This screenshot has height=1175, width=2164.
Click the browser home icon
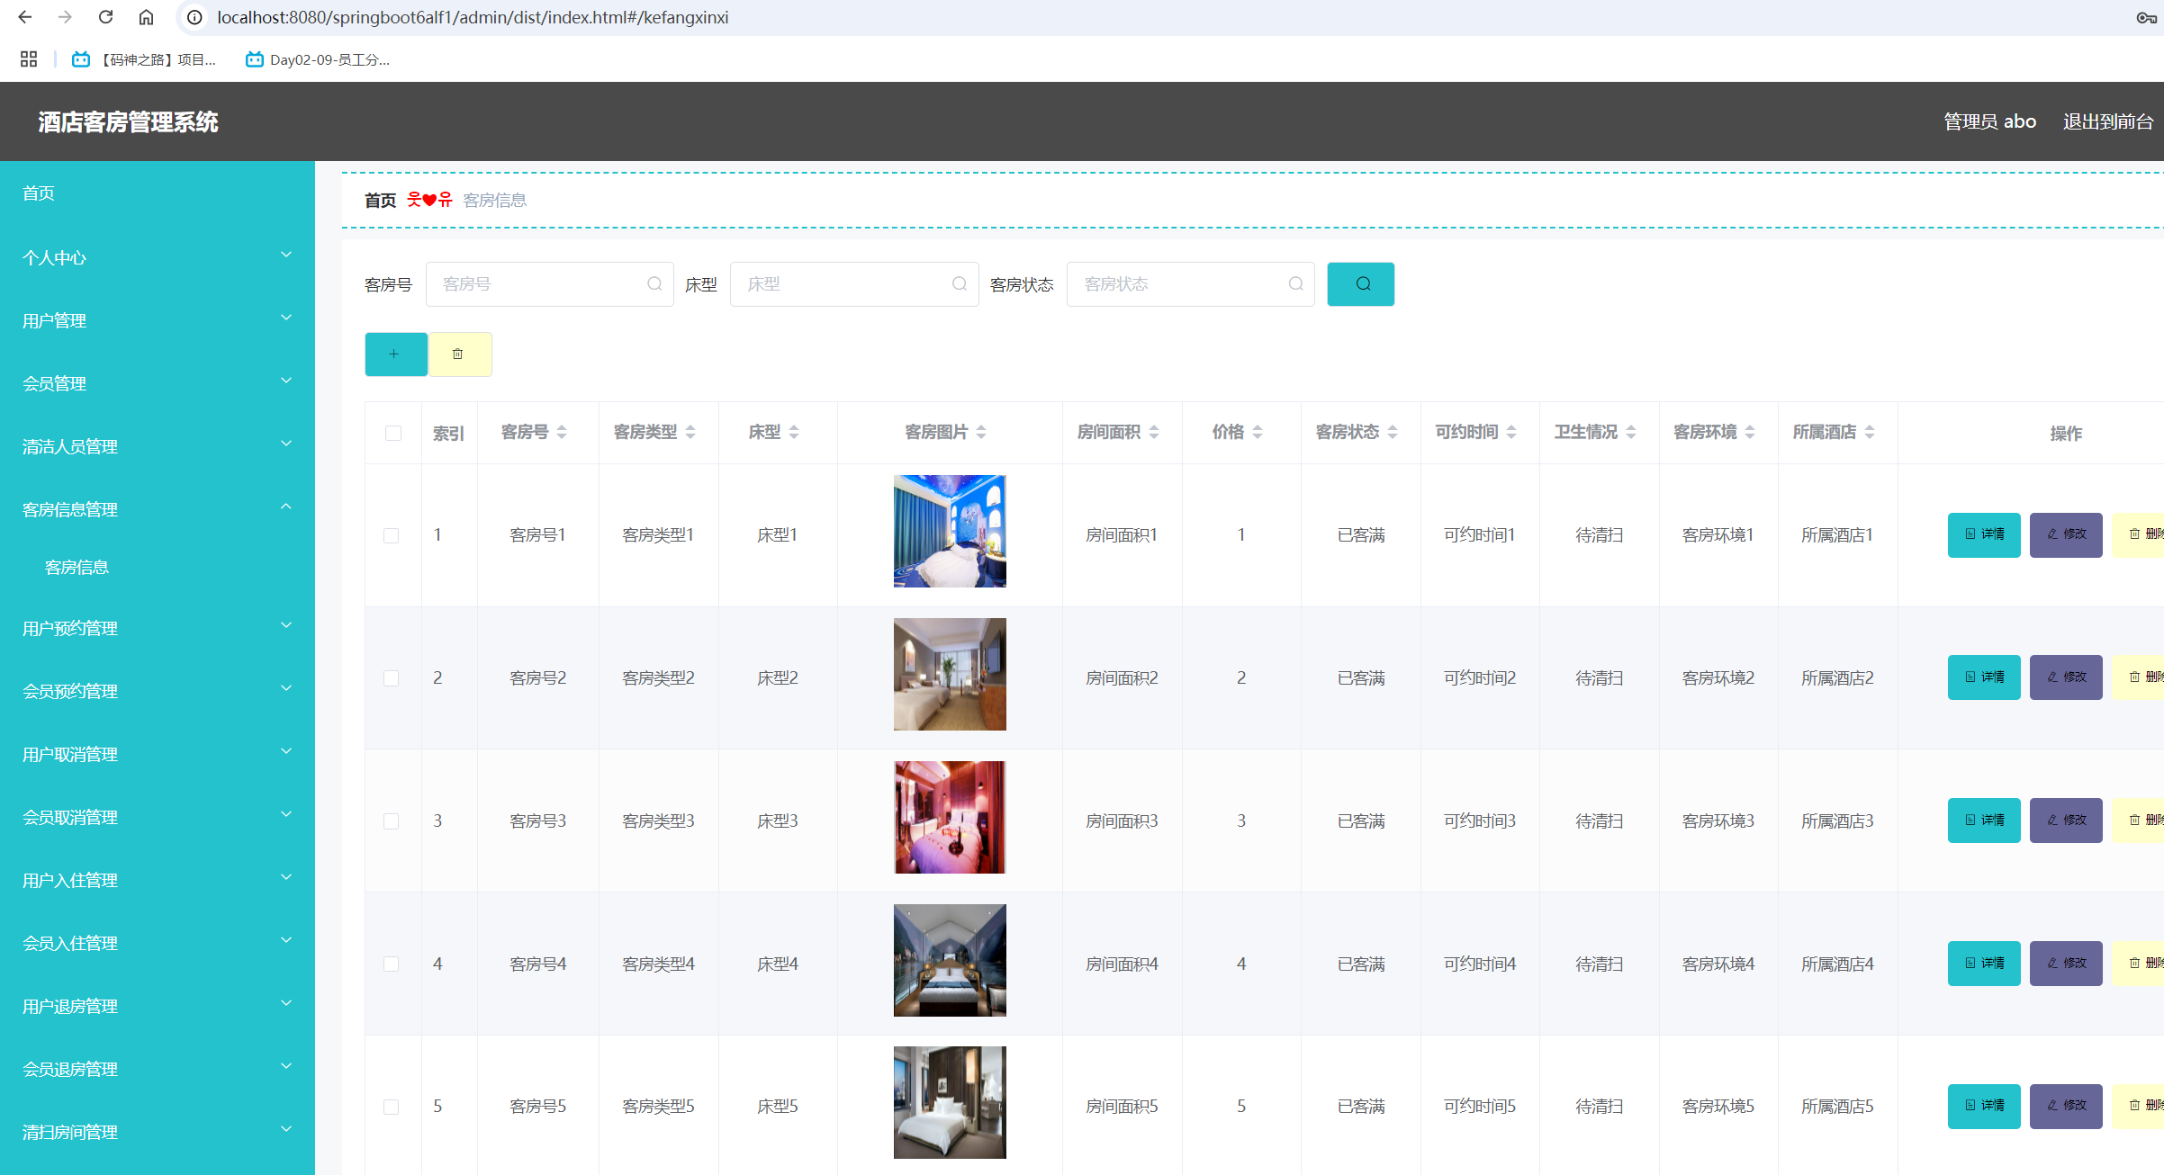coord(147,17)
